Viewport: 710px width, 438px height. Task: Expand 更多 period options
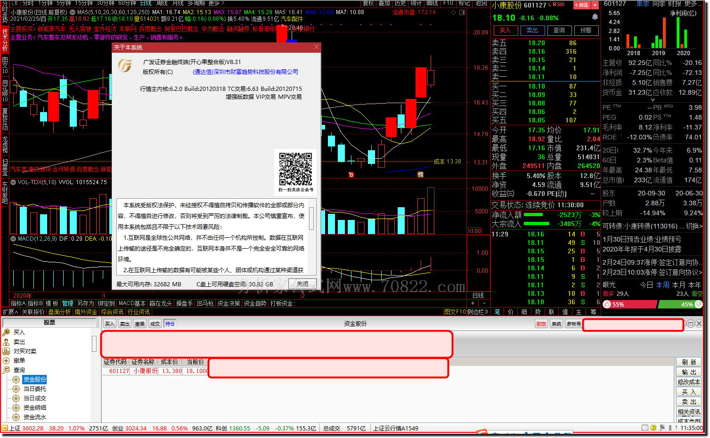tap(216, 3)
